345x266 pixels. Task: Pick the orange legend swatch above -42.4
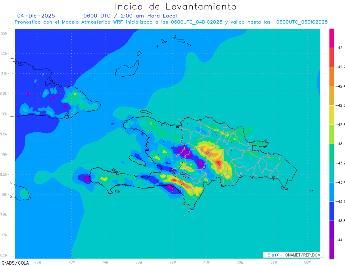(331, 76)
